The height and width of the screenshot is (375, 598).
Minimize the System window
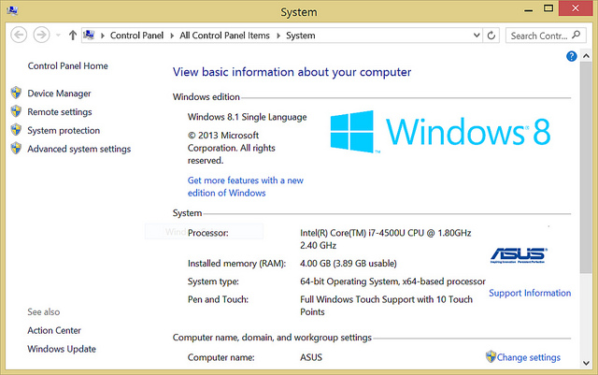528,9
